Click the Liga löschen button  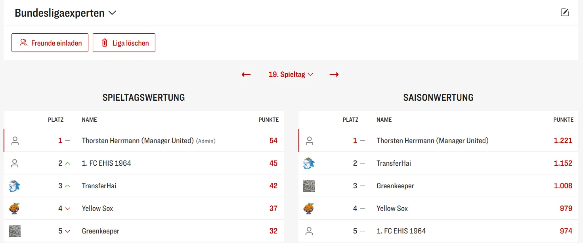click(x=124, y=43)
